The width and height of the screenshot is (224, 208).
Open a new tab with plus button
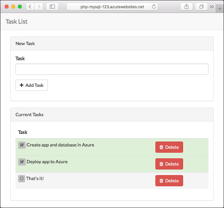(220, 9)
